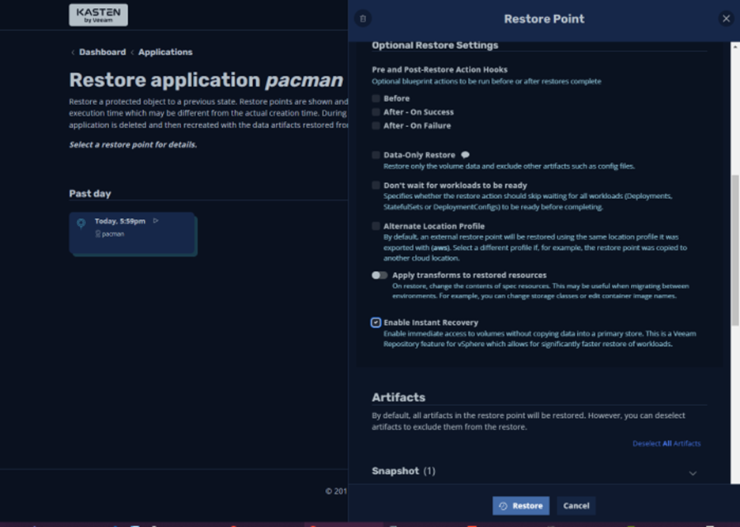Click the pacman application icon in restore card
The width and height of the screenshot is (740, 527).
pyautogui.click(x=98, y=234)
